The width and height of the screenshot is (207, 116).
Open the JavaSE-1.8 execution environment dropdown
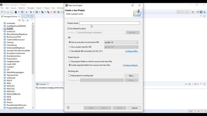(x=121, y=42)
